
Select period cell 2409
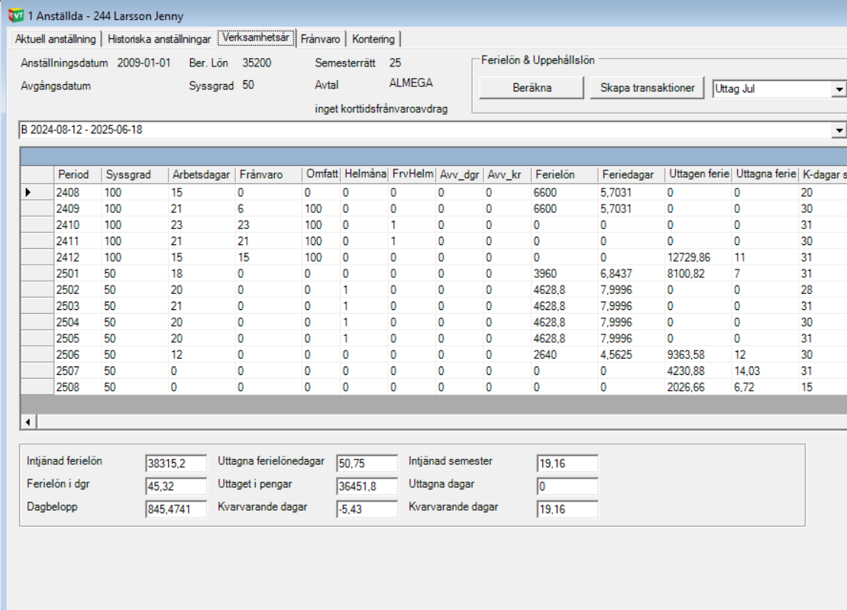tap(78, 208)
